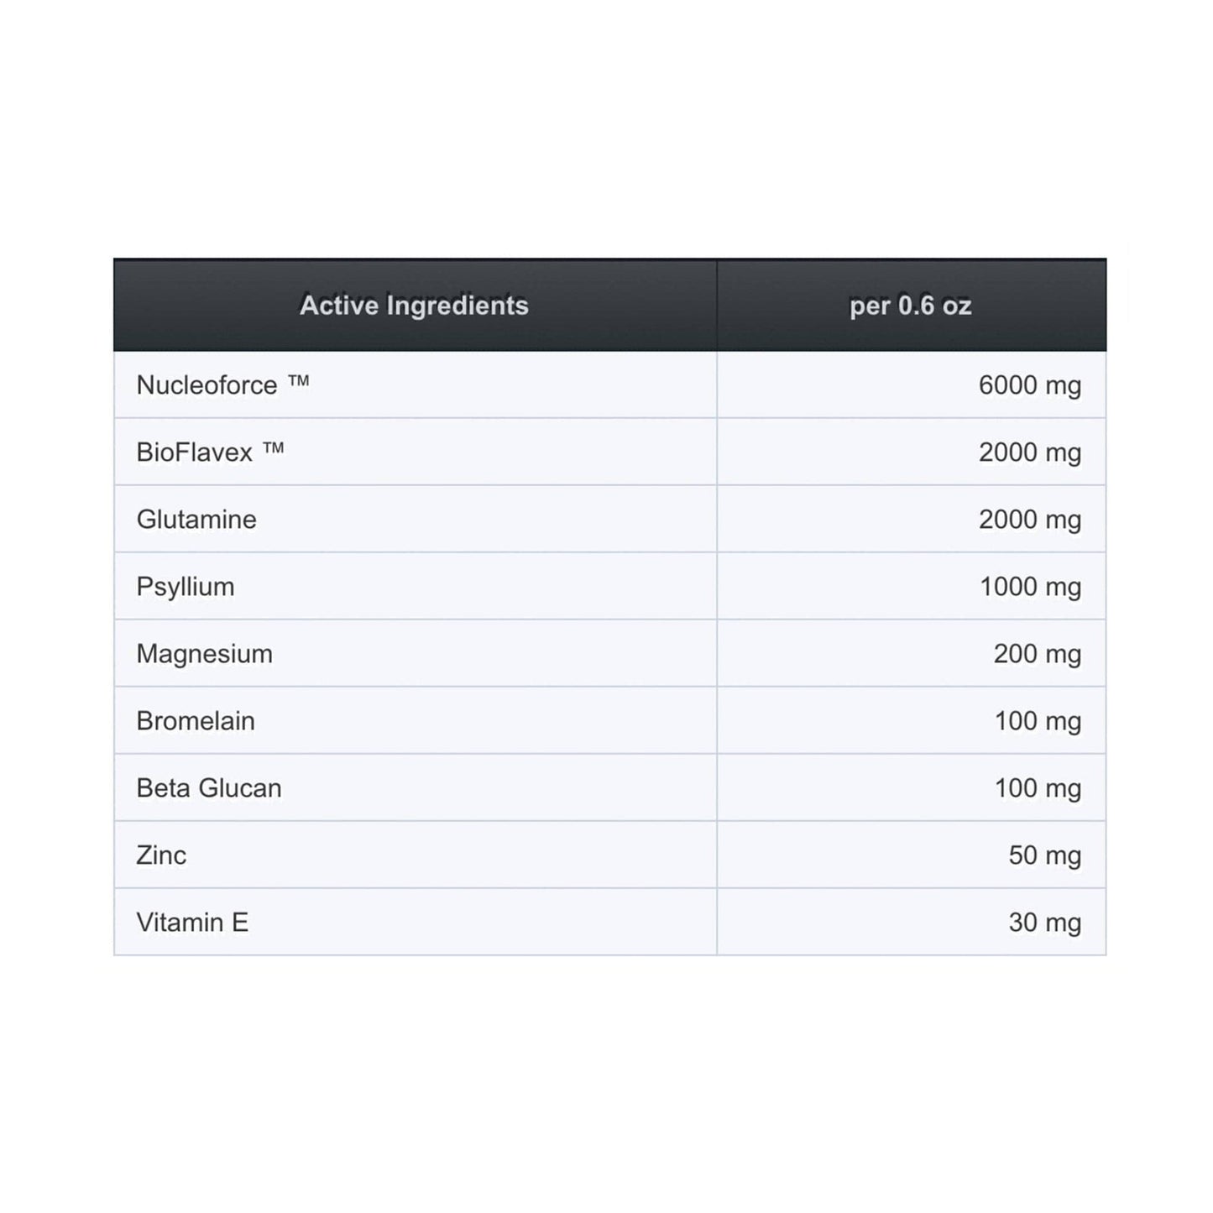Select the Zinc ingredient cell

(x=161, y=855)
